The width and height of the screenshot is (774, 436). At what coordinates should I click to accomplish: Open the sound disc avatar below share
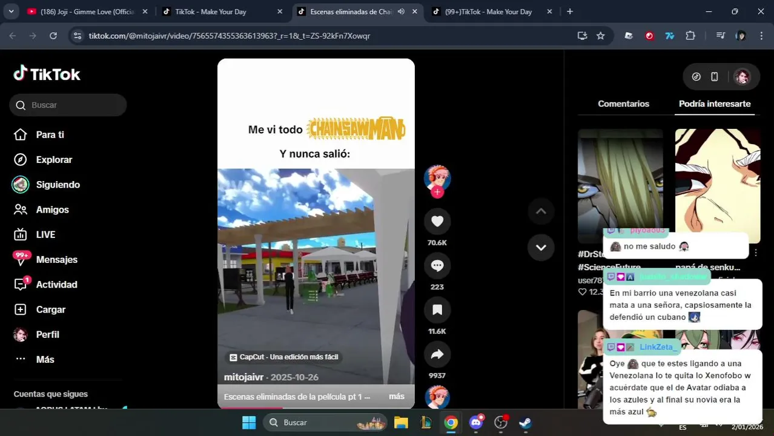pyautogui.click(x=437, y=397)
